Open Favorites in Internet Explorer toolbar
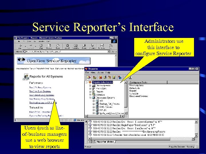206x154 pixels. click(76, 46)
